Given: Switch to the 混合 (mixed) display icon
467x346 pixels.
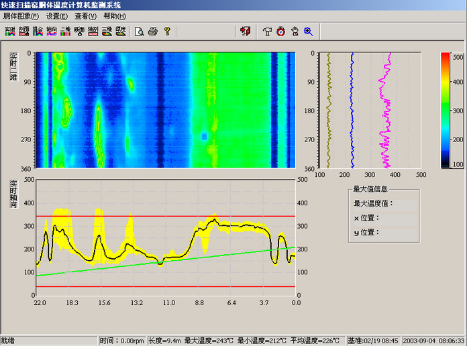Looking at the screenshot, I should tap(38, 31).
